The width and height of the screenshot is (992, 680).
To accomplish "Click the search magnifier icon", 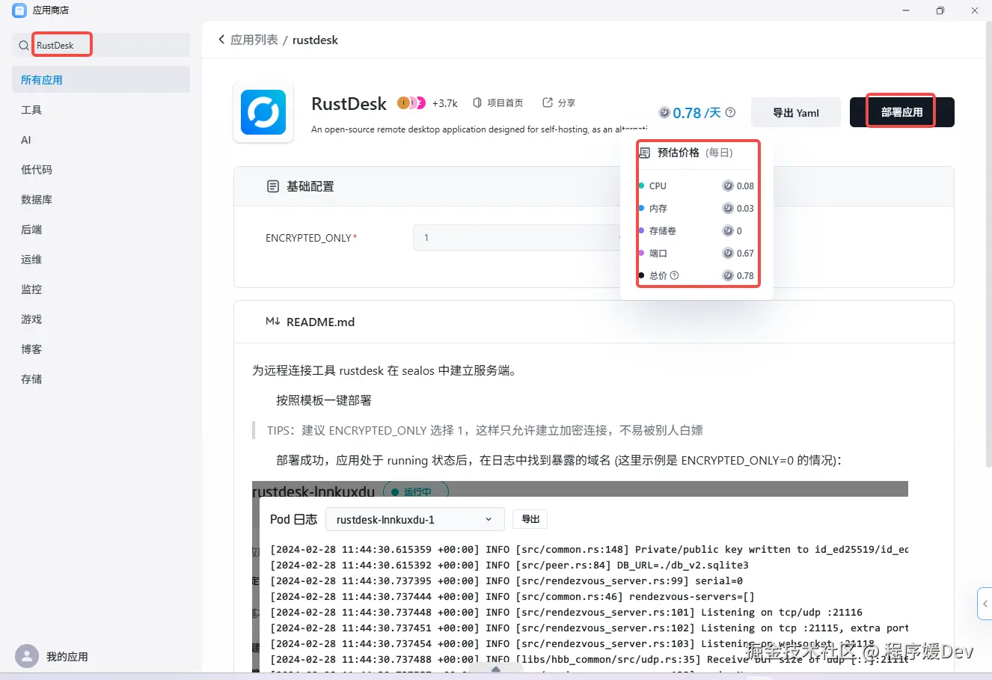I will coord(24,46).
